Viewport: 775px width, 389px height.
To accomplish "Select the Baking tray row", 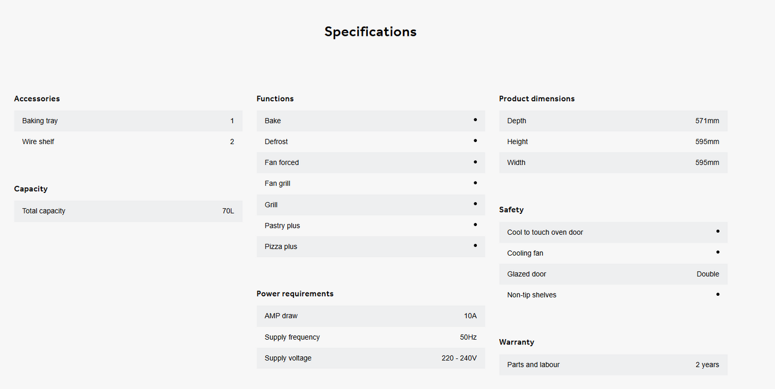I will (128, 121).
